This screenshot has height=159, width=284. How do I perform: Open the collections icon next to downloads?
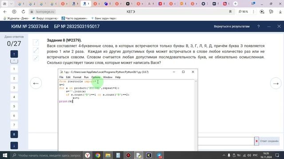point(271,12)
